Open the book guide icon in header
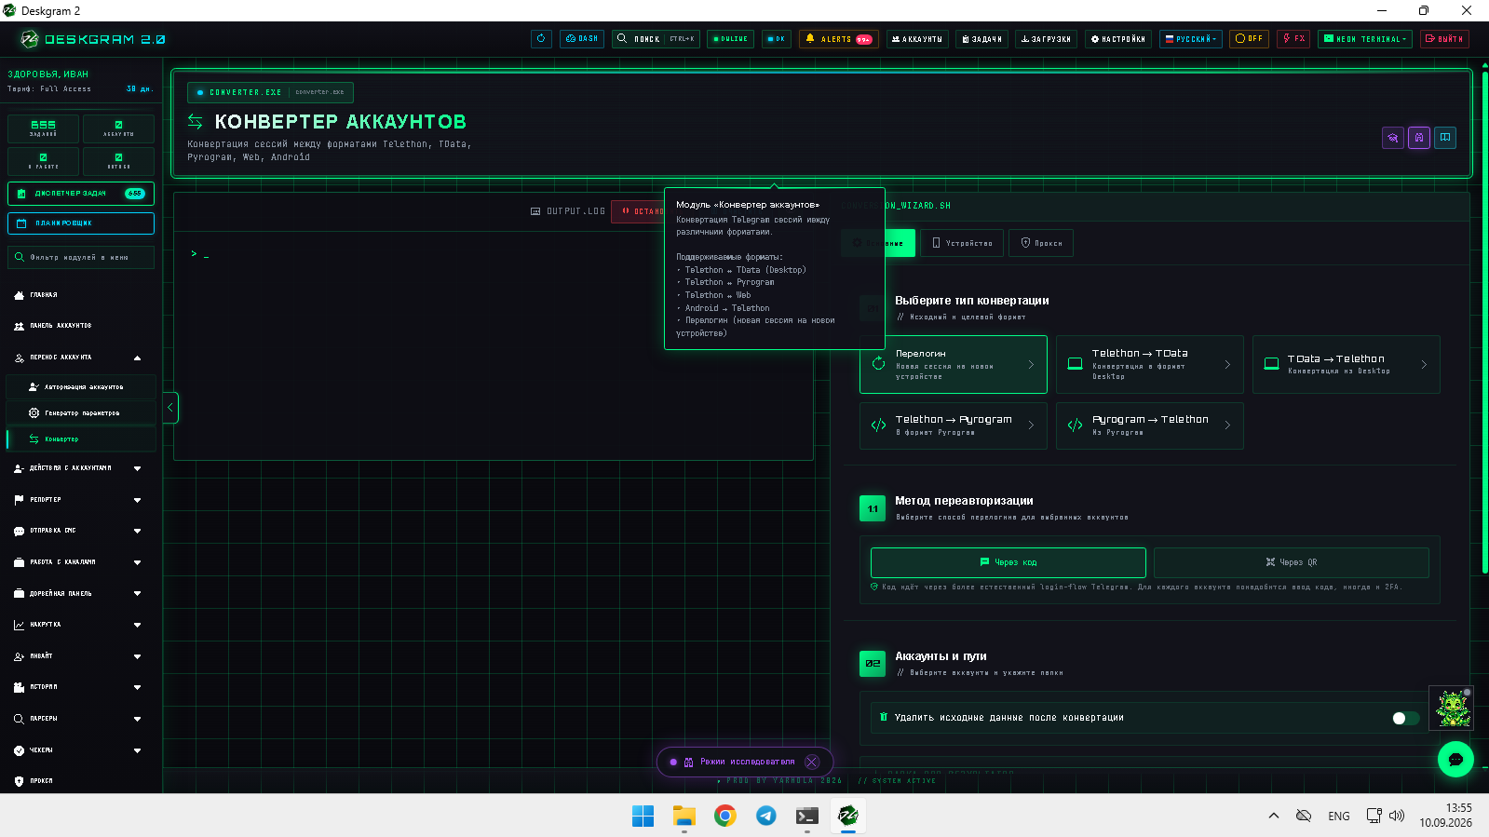The image size is (1489, 837). click(1445, 138)
